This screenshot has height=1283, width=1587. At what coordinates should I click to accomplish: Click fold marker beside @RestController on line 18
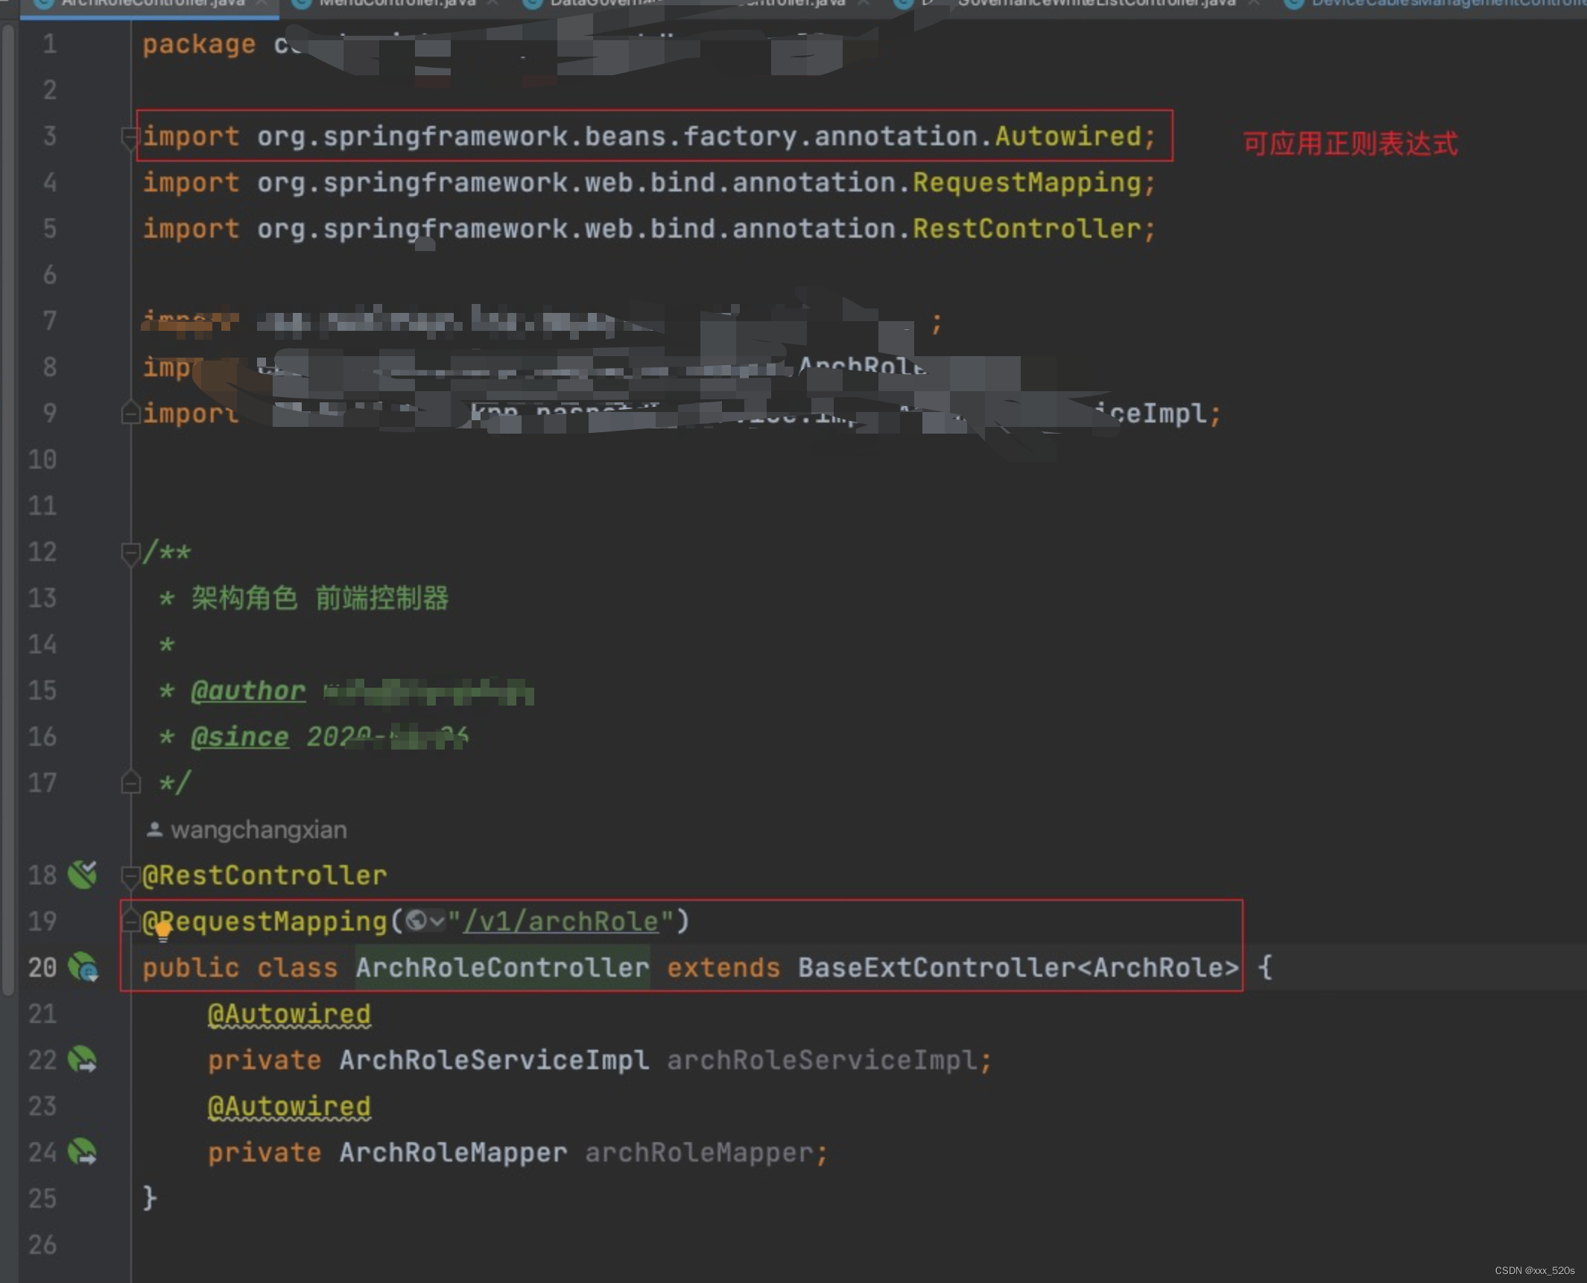130,876
